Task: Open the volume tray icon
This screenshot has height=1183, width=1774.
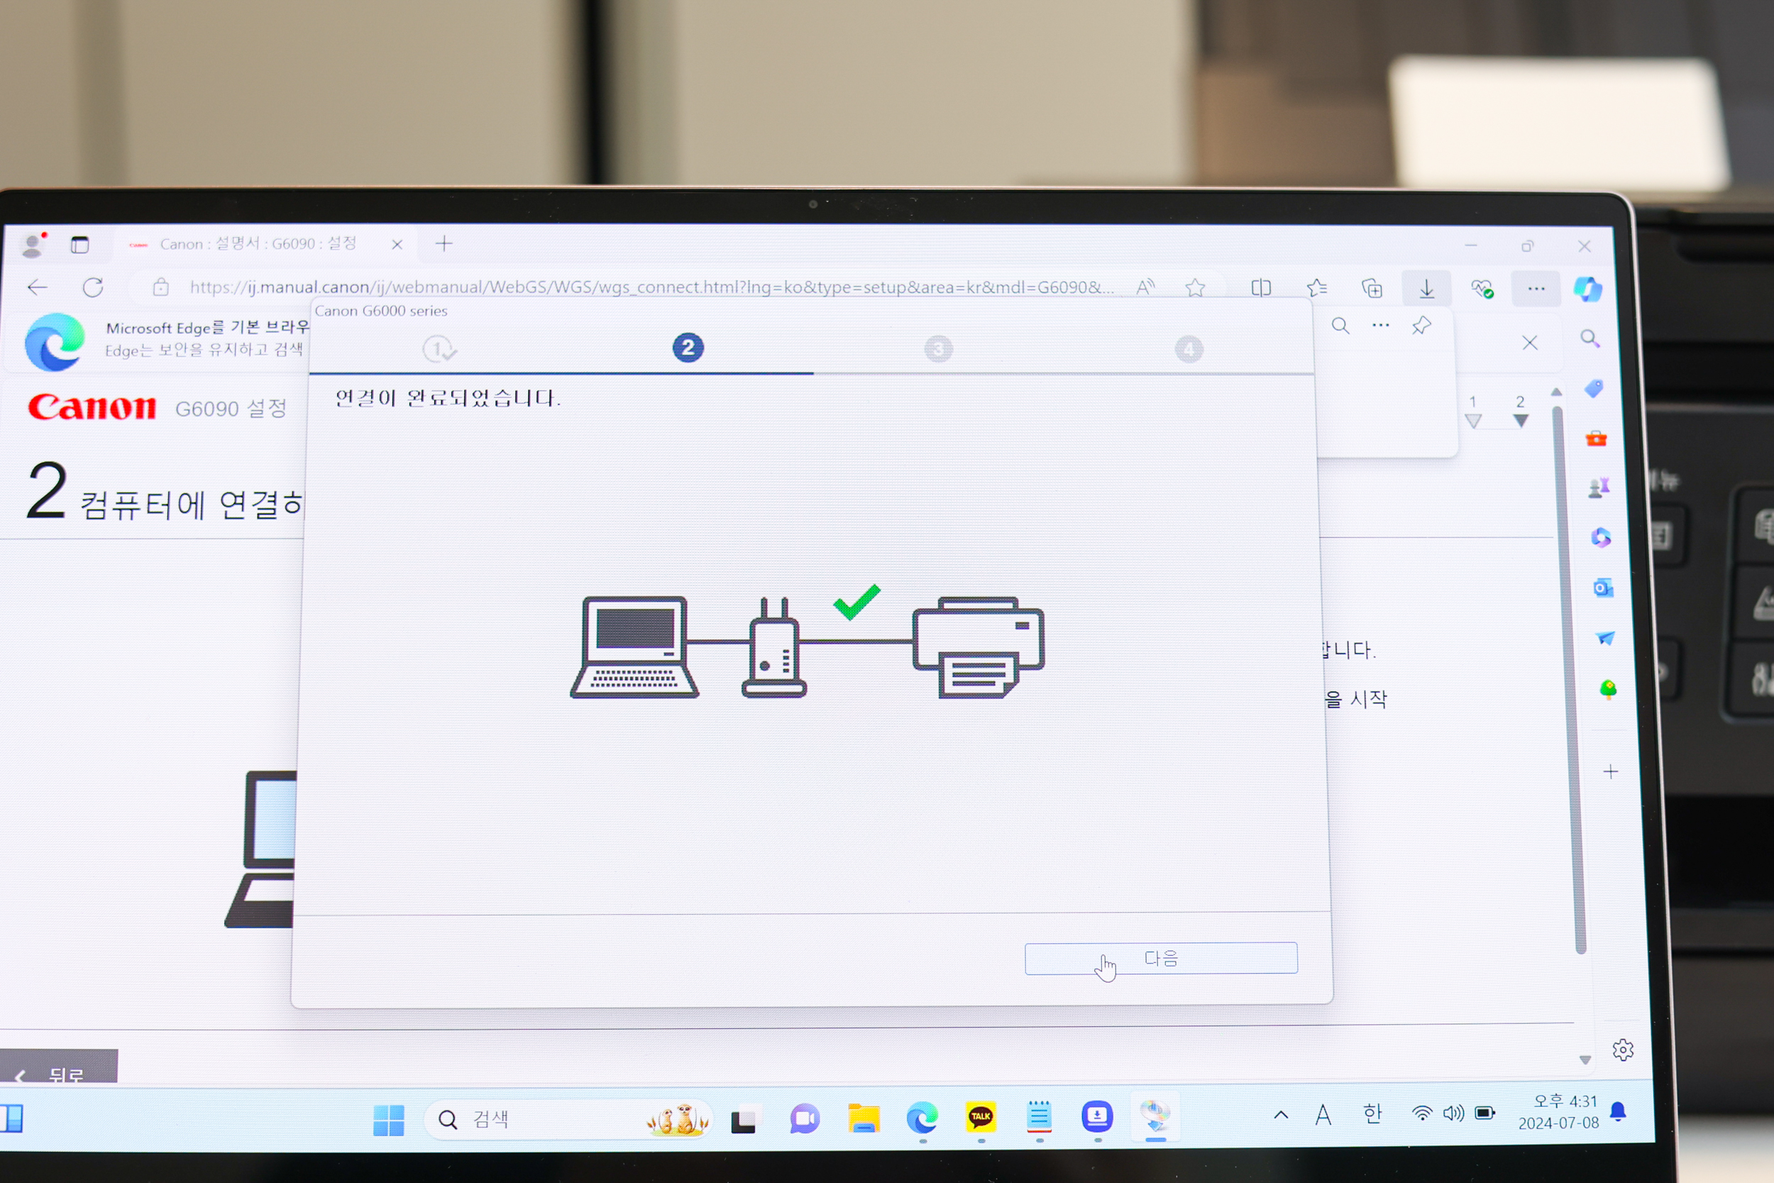Action: coord(1453,1113)
